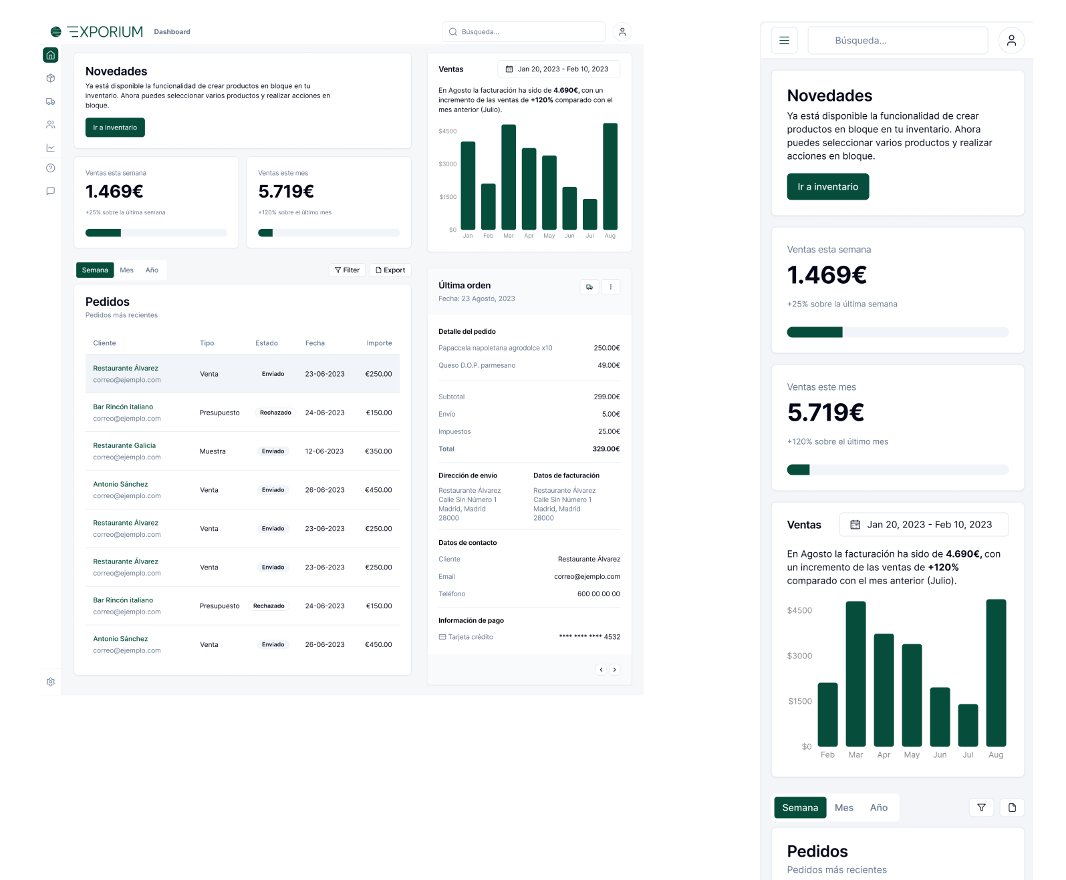Select the Restaurante Galicia order row
This screenshot has height=880, width=1066.
pyautogui.click(x=243, y=451)
